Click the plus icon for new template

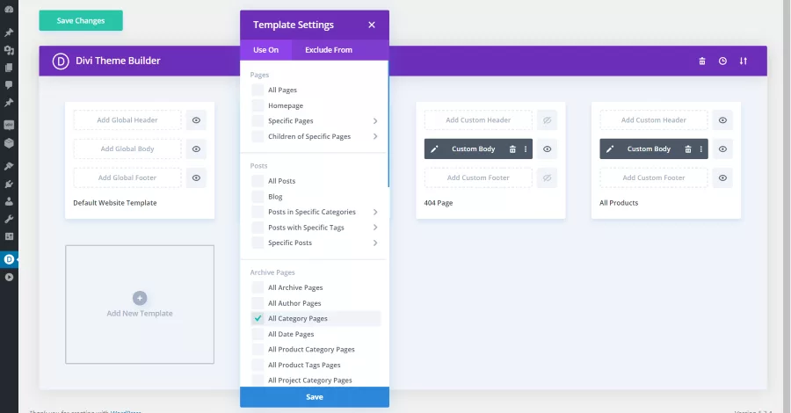[140, 298]
